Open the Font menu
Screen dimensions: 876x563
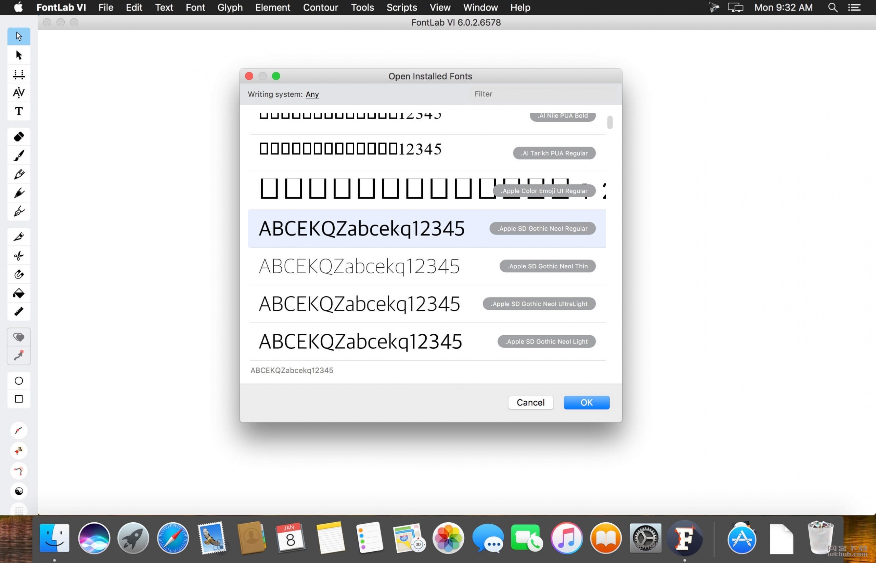(195, 7)
